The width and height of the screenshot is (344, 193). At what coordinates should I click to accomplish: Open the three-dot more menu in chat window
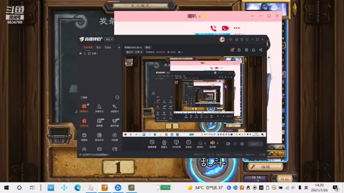pos(237,28)
